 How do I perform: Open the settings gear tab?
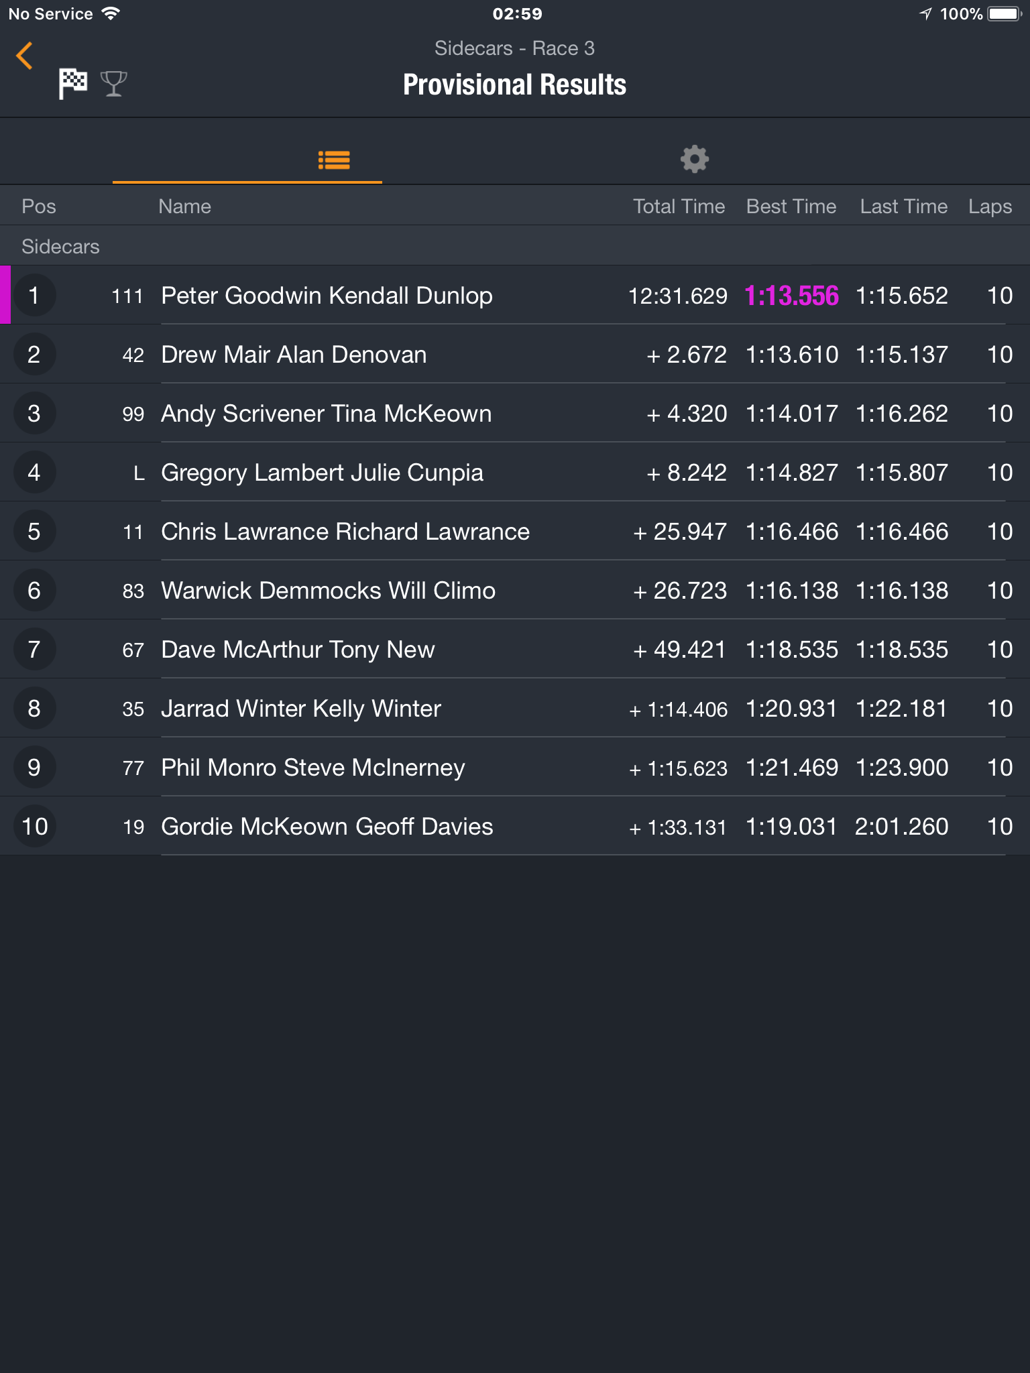click(695, 159)
